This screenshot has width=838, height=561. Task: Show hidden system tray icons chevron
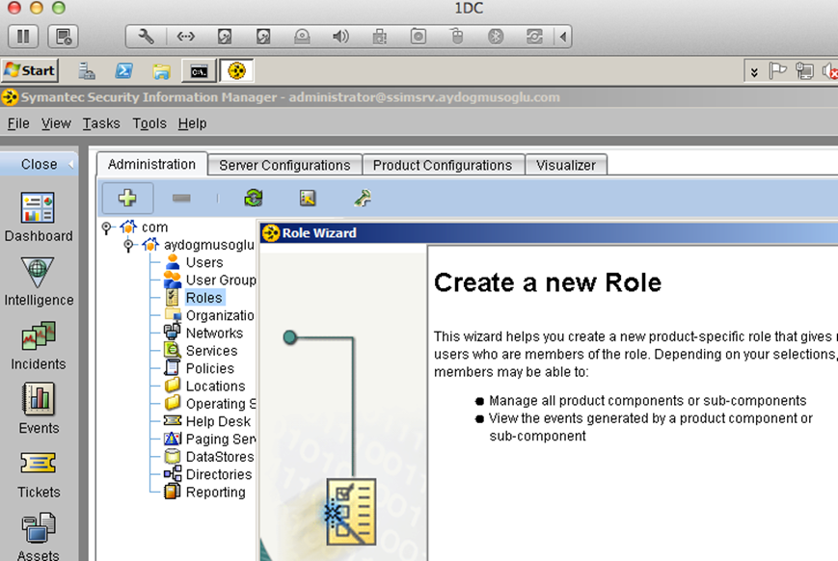(x=754, y=71)
